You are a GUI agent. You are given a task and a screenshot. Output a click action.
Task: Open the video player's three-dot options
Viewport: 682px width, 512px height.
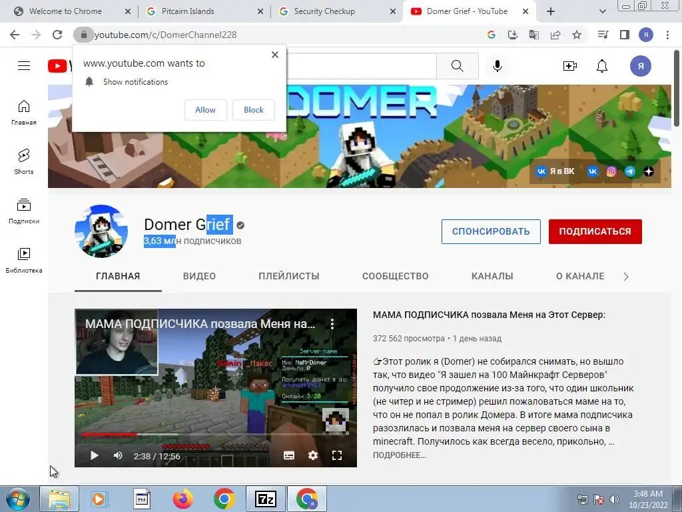point(332,323)
